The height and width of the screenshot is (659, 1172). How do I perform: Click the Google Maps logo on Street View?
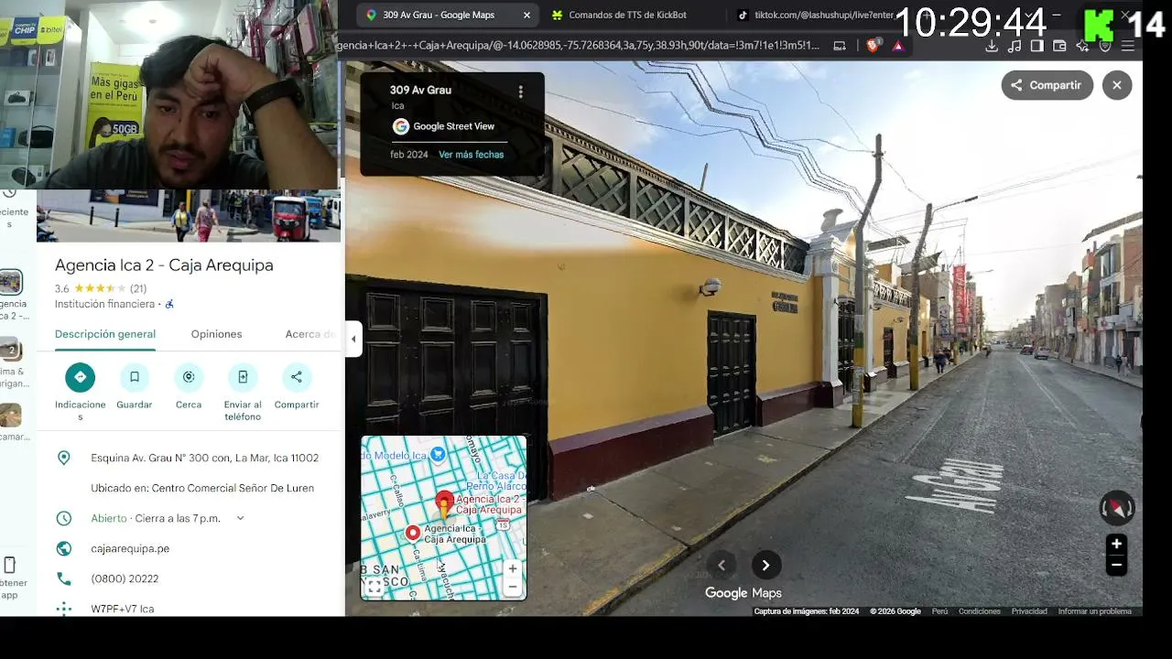click(x=743, y=593)
